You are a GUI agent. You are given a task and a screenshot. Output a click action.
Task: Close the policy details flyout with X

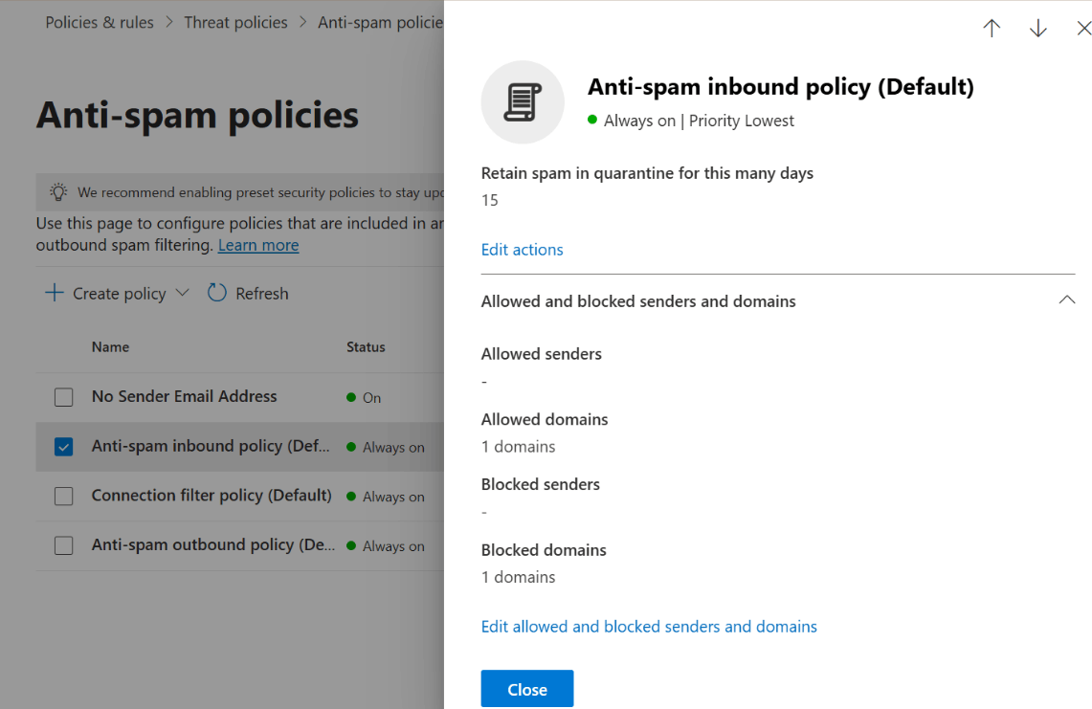(1083, 29)
